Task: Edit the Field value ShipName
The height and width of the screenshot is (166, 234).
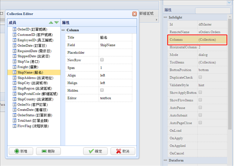Action: tap(116, 45)
